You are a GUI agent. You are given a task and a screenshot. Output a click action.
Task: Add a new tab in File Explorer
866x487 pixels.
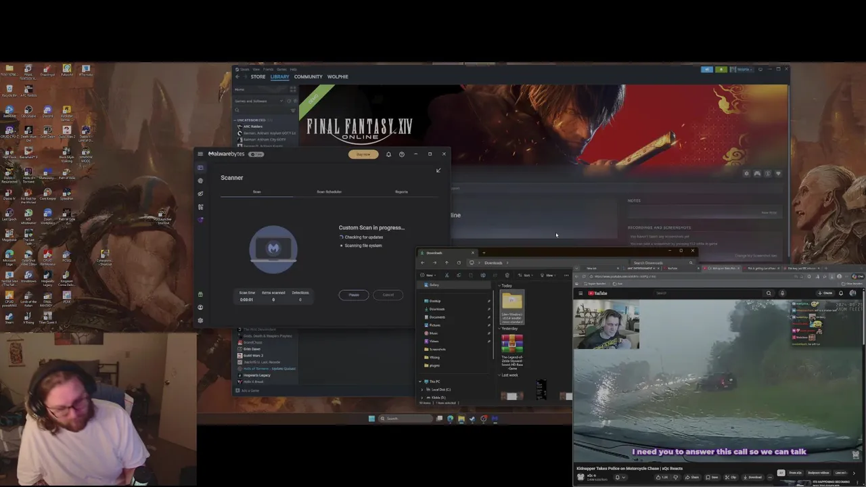(x=484, y=253)
